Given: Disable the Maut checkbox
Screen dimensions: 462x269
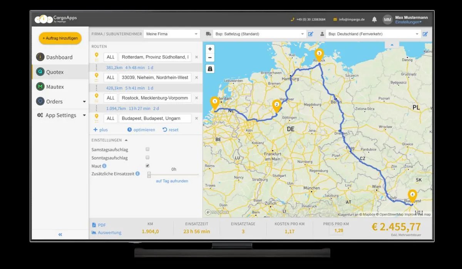Looking at the screenshot, I should click(147, 166).
